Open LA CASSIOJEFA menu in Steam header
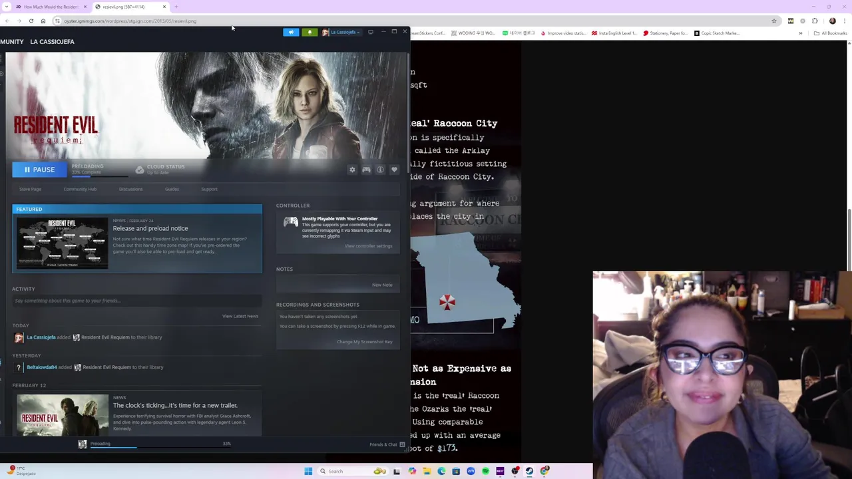 click(x=52, y=41)
